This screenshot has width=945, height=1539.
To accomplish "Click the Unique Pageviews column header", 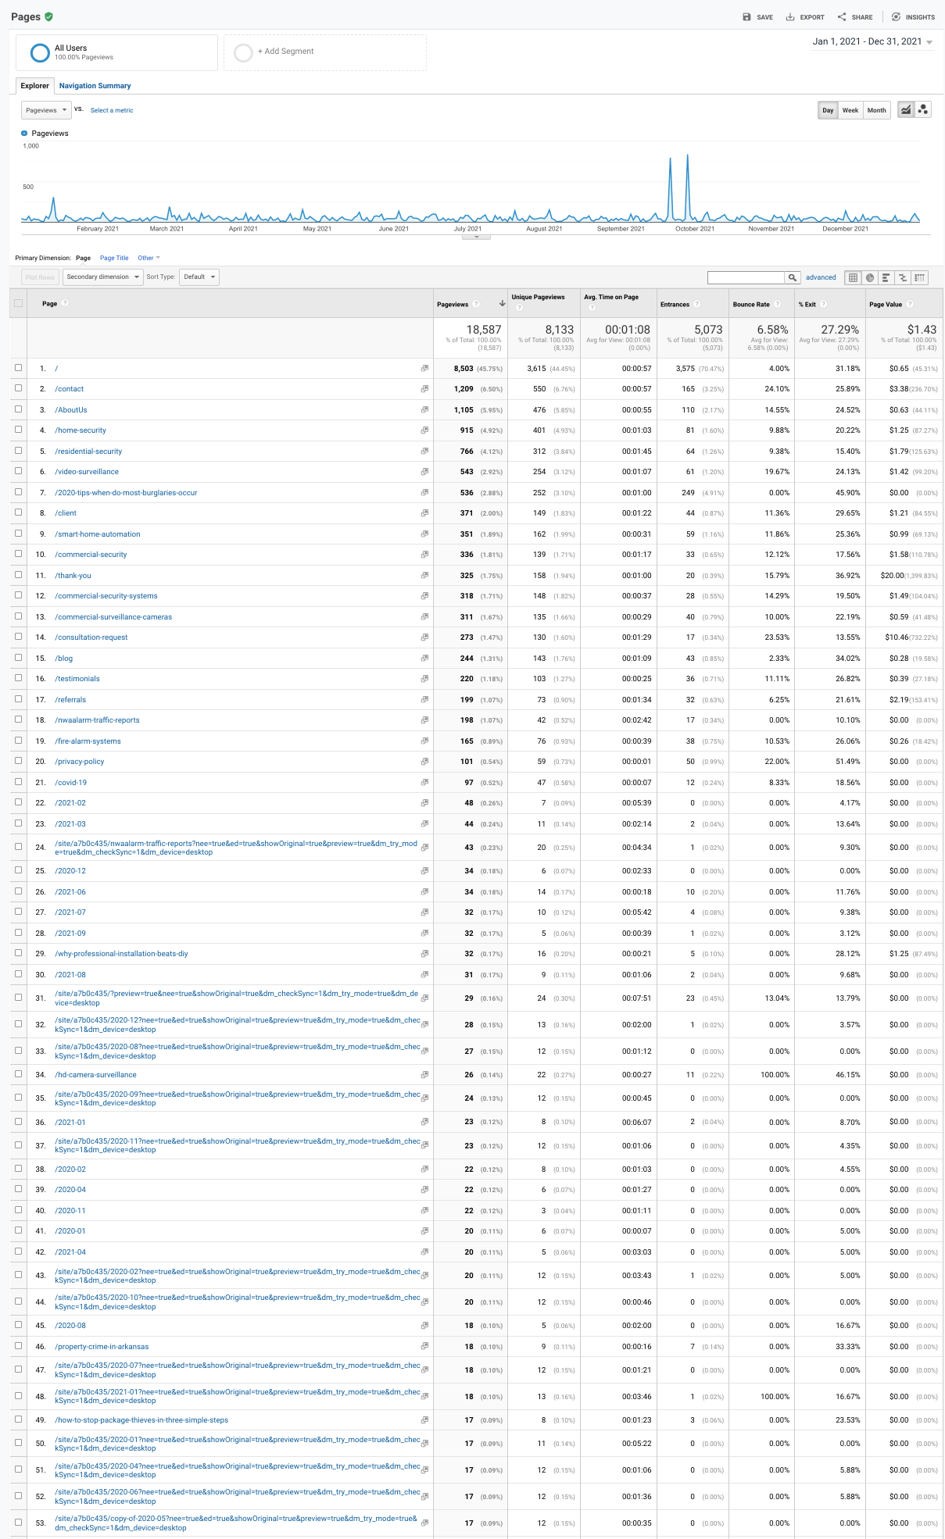I will pos(538,297).
